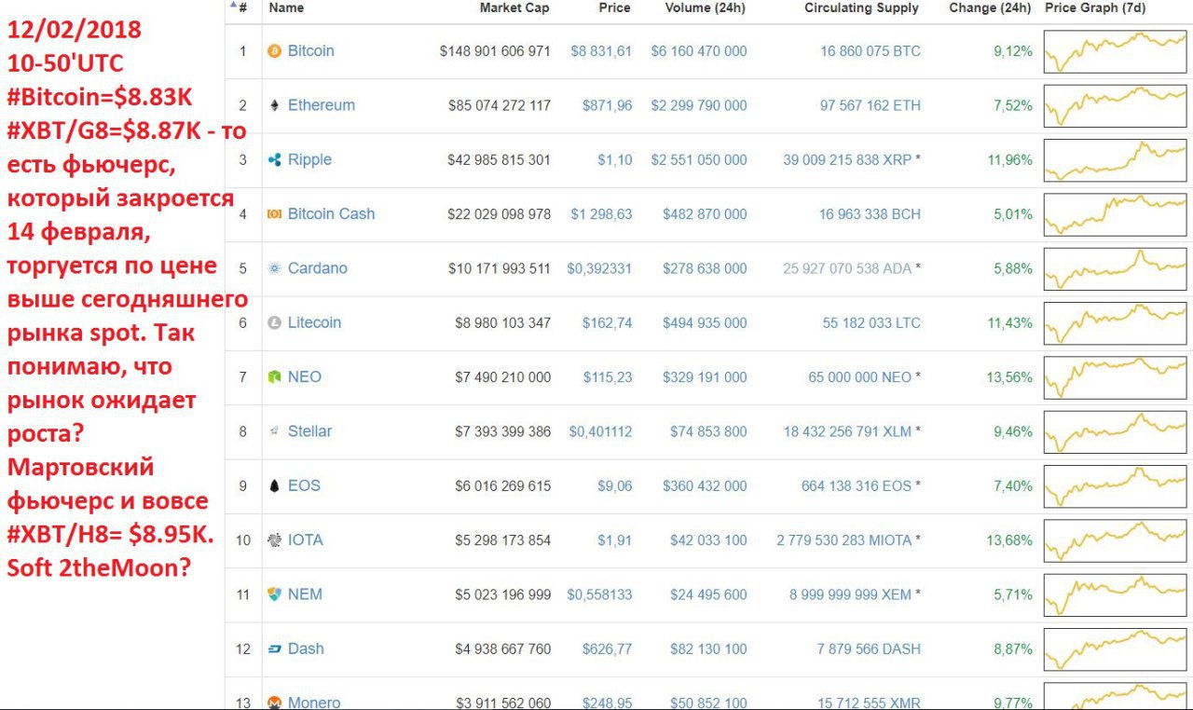The height and width of the screenshot is (710, 1193).
Task: Click the Dash logo icon
Action: tap(274, 649)
